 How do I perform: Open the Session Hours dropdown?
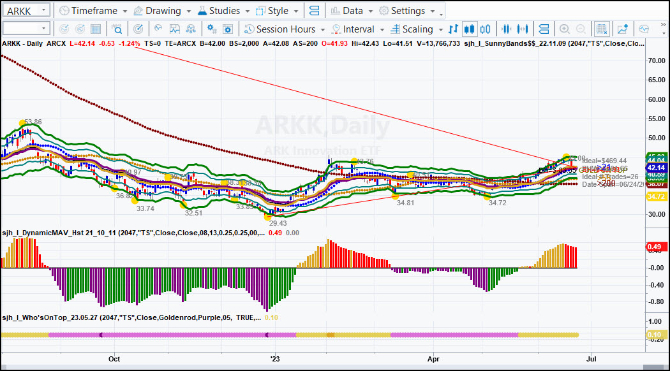tap(285, 29)
